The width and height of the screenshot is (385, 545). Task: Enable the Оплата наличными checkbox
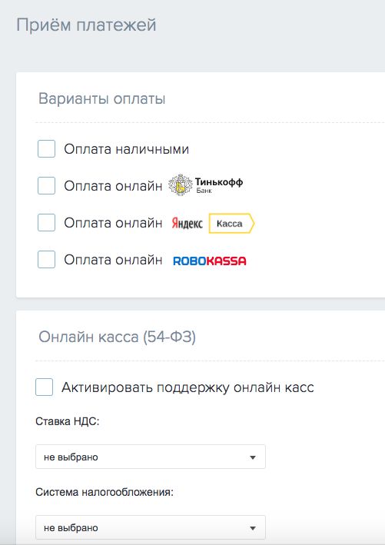pos(47,149)
